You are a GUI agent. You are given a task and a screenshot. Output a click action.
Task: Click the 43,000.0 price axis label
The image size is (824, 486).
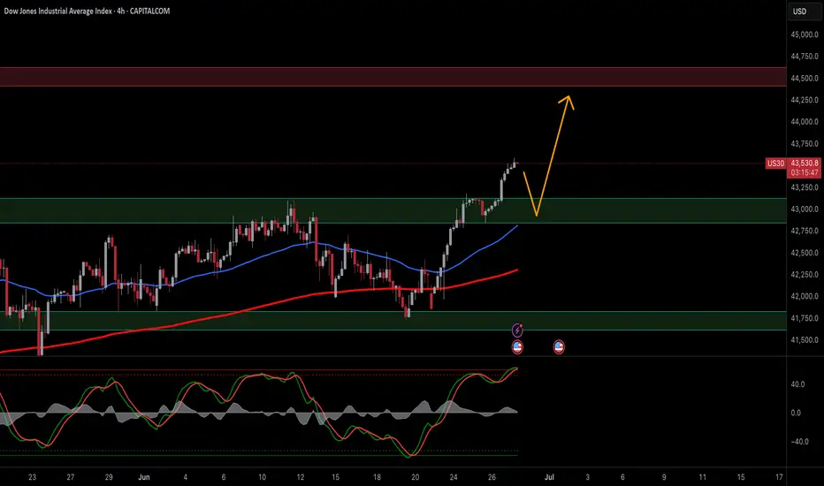click(805, 209)
